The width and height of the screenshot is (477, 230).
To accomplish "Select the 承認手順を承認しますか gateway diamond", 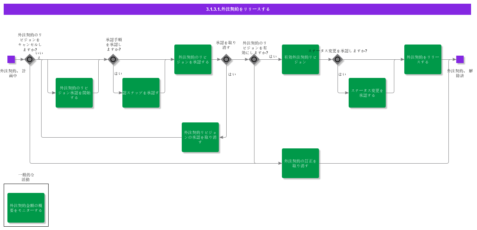I will 113,59.
